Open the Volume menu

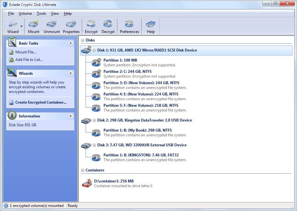[25, 14]
